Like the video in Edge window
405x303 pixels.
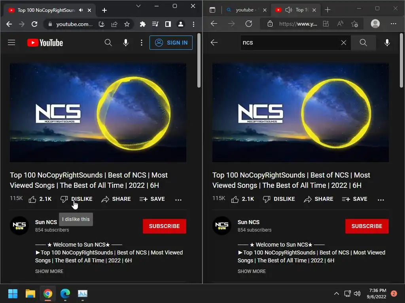click(x=242, y=199)
